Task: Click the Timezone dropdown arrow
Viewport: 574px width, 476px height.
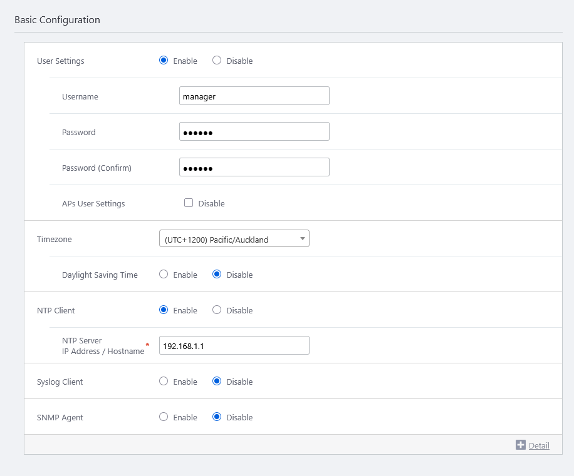Action: (x=303, y=239)
